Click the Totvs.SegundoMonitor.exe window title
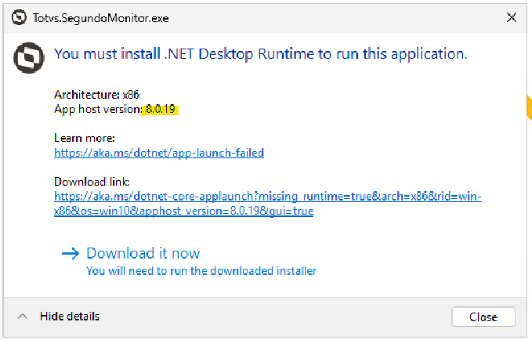 101,17
